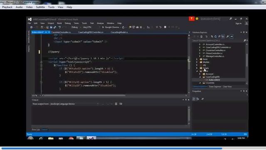The width and height of the screenshot is (266, 150).
Task: Switch to CascadingModel.cs tab
Action: pyautogui.click(x=119, y=32)
